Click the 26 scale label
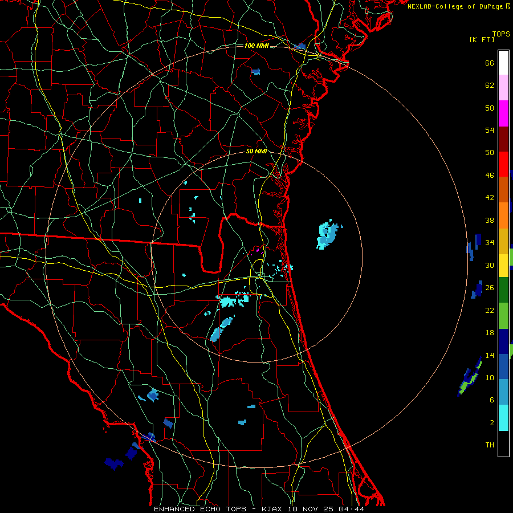 coord(490,288)
